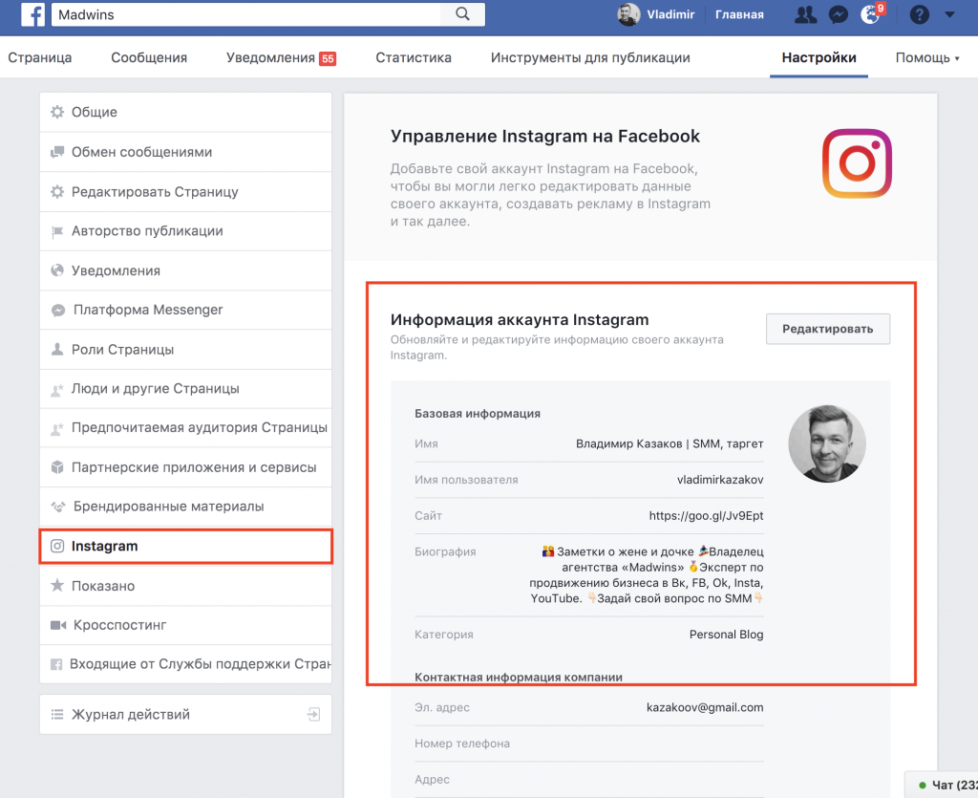Open Кросспостинг settings section
Viewport: 978px width, 798px height.
186,625
